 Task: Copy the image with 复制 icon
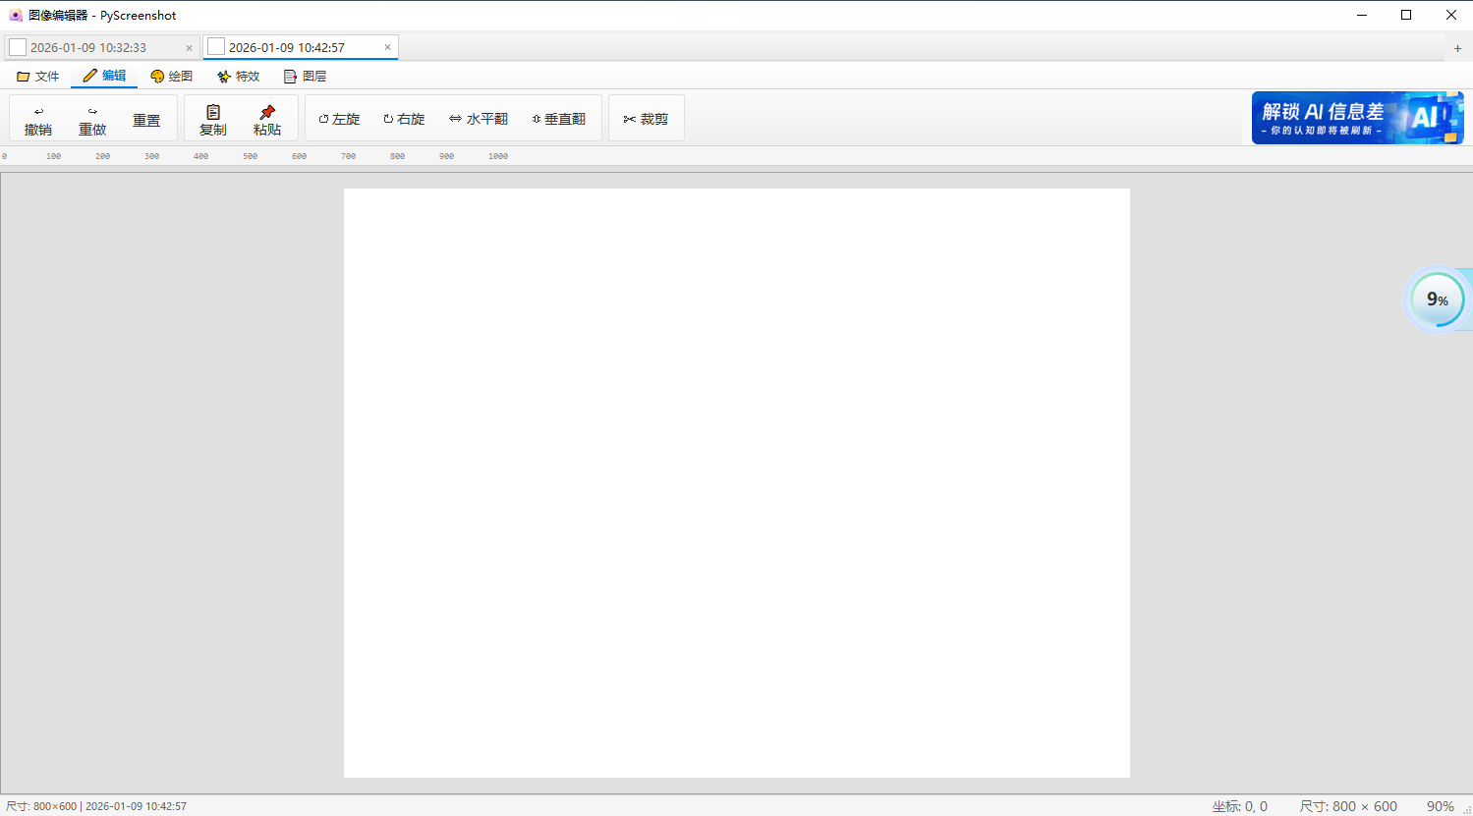coord(212,118)
